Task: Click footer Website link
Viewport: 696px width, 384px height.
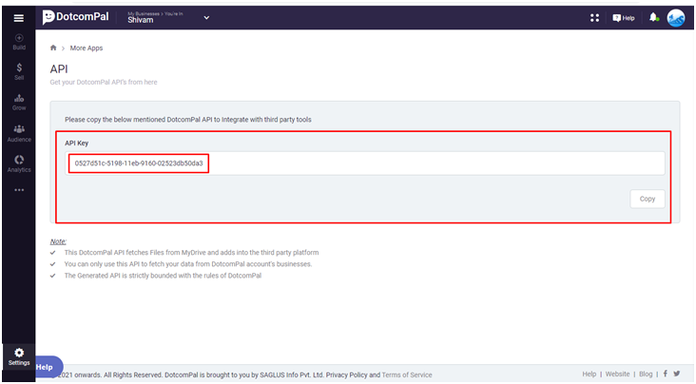Action: tap(617, 374)
